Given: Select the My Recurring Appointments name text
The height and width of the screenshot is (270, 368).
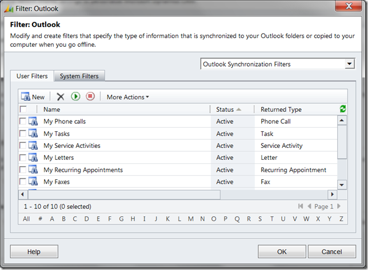Looking at the screenshot, I should tap(83, 170).
